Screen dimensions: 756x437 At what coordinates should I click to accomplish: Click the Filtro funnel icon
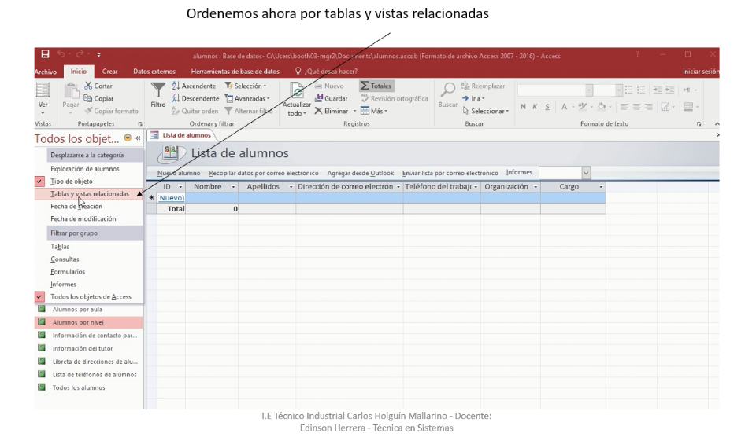157,90
